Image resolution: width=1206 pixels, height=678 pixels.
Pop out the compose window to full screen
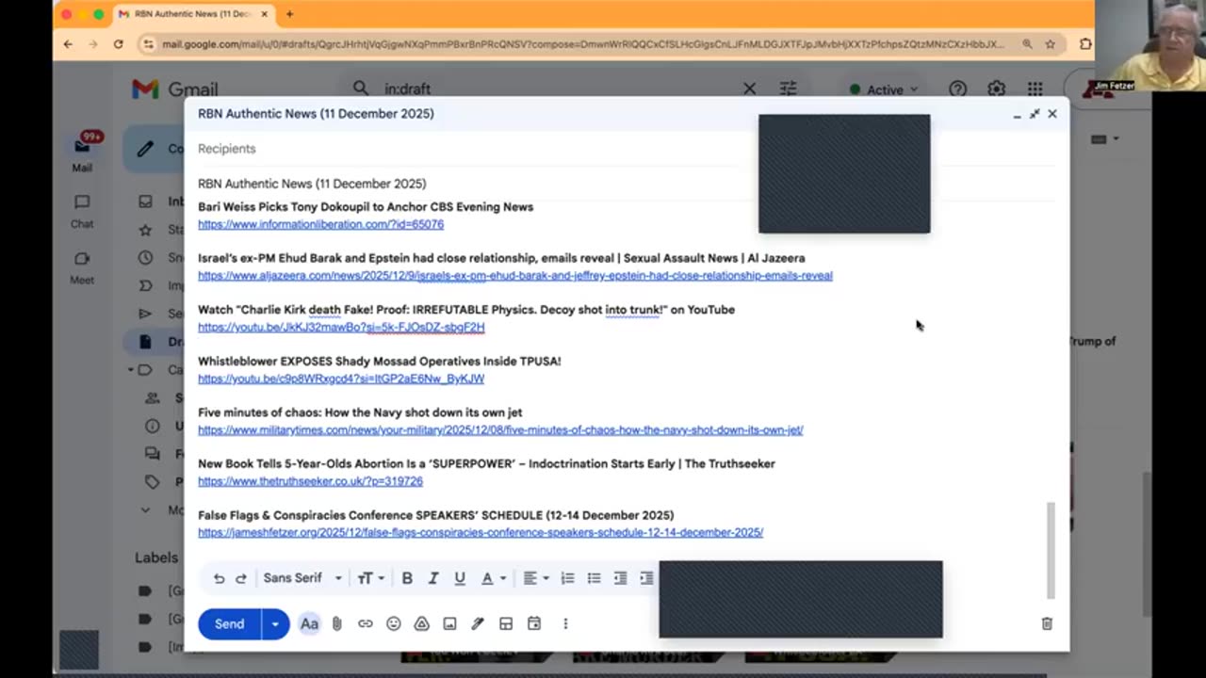tap(1035, 114)
